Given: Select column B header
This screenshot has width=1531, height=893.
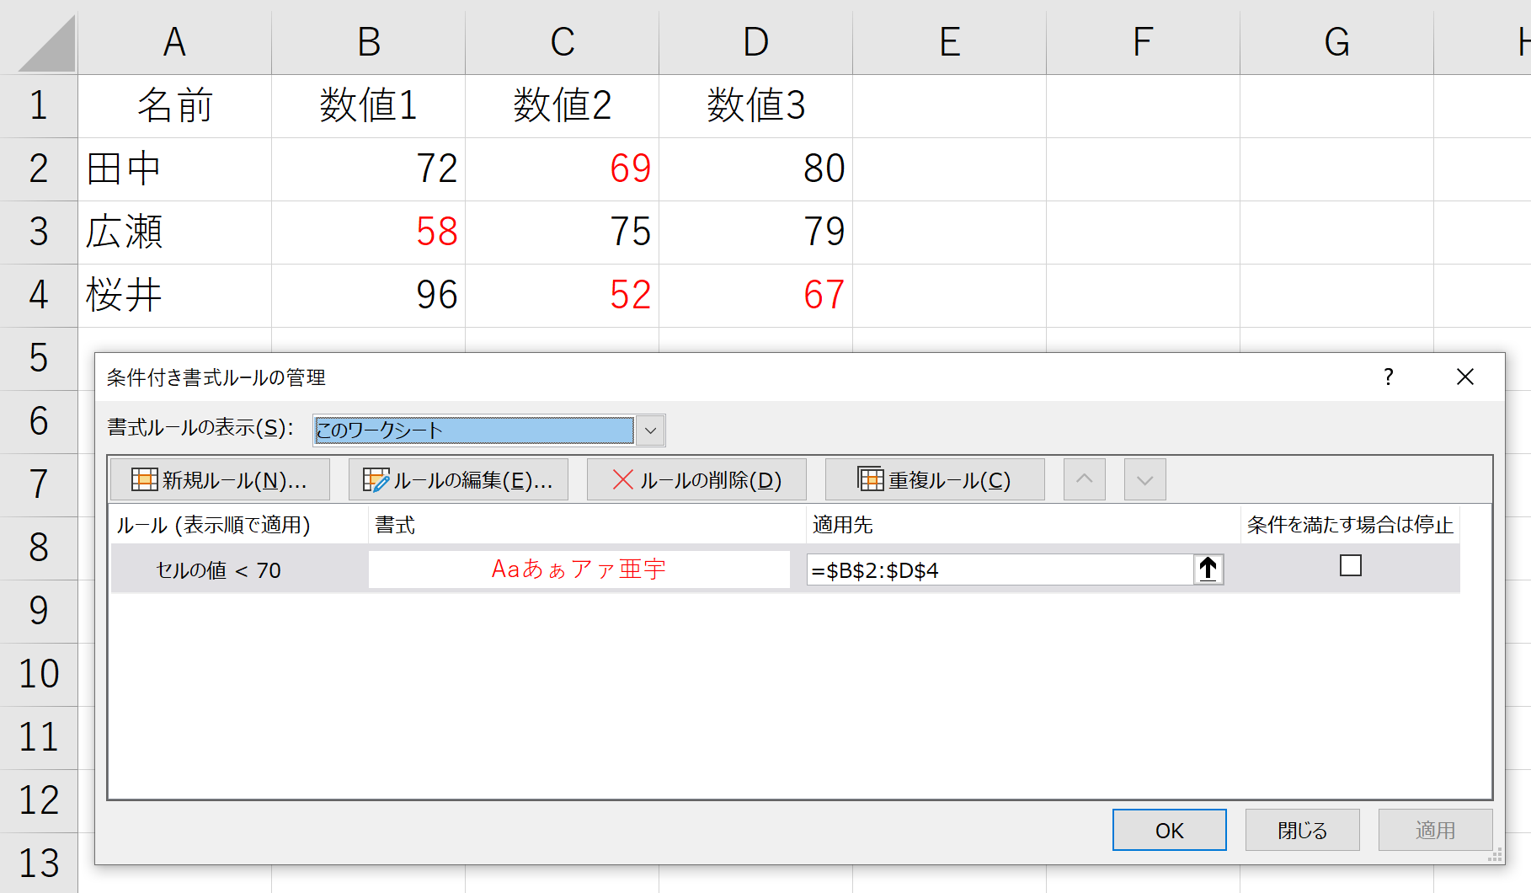Looking at the screenshot, I should (x=369, y=40).
